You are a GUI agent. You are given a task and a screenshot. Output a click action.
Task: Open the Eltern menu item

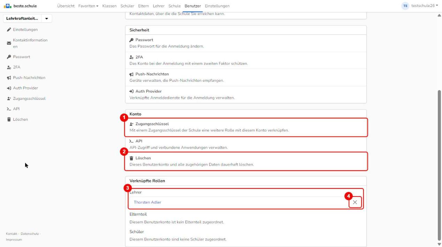point(144,6)
